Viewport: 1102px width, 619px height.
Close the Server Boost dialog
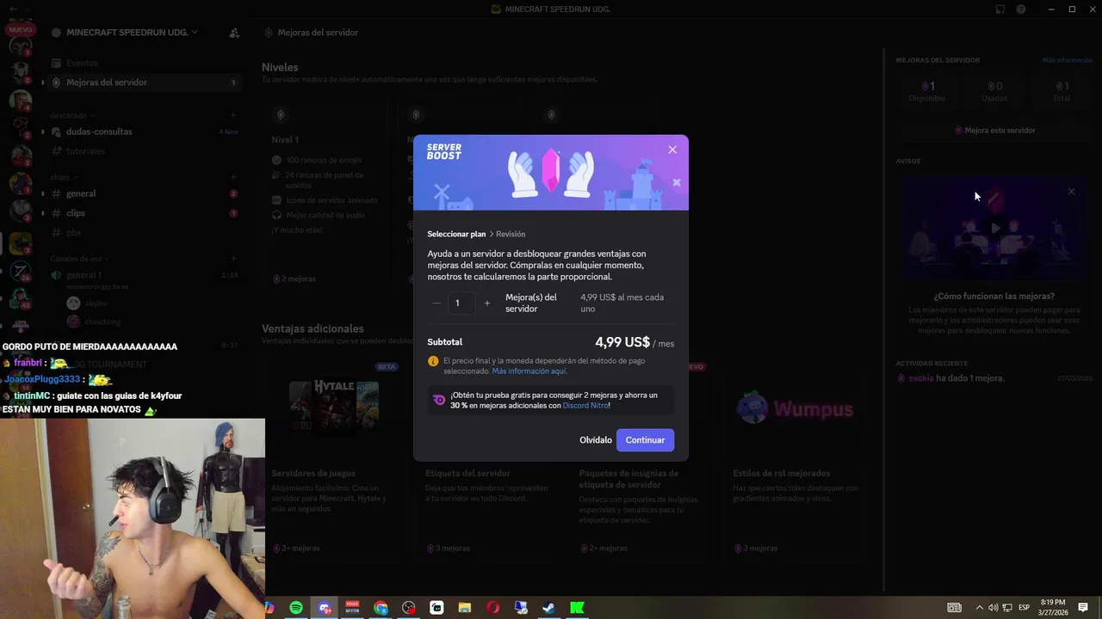point(672,150)
